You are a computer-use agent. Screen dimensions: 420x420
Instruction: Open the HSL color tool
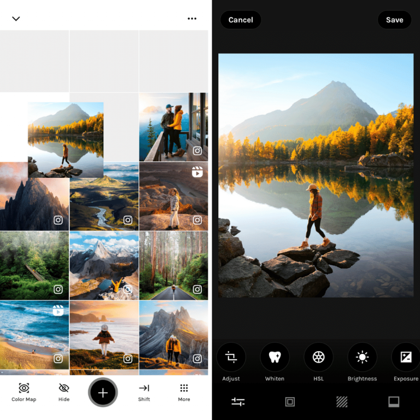[318, 357]
